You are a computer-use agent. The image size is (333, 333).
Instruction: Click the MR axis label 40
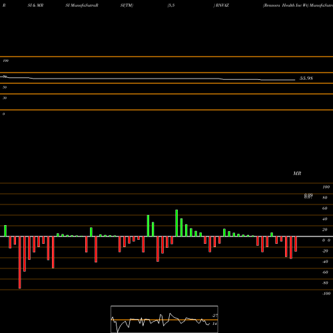coord(325,219)
